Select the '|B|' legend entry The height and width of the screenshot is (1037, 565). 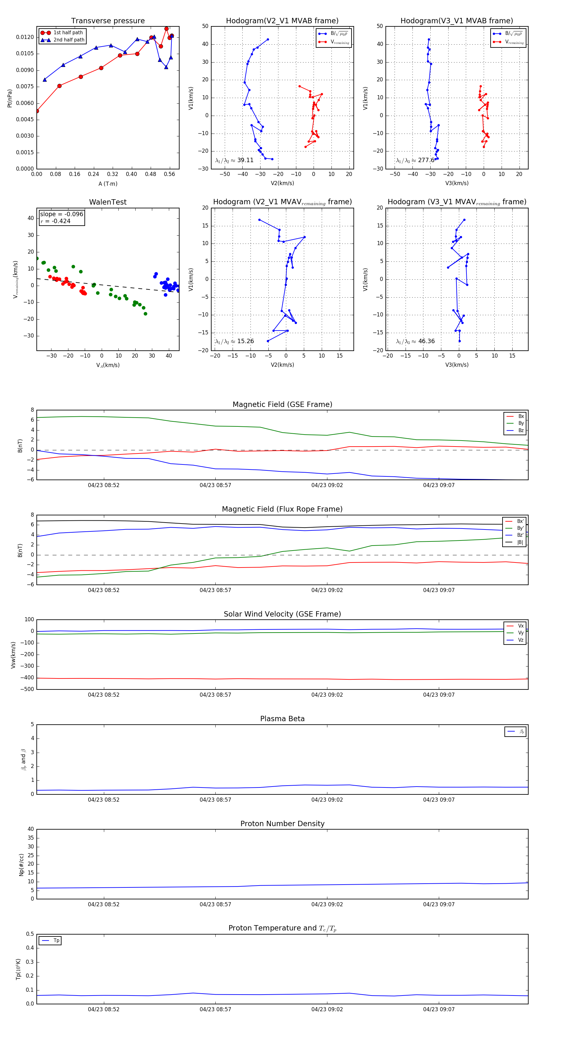[x=514, y=543]
